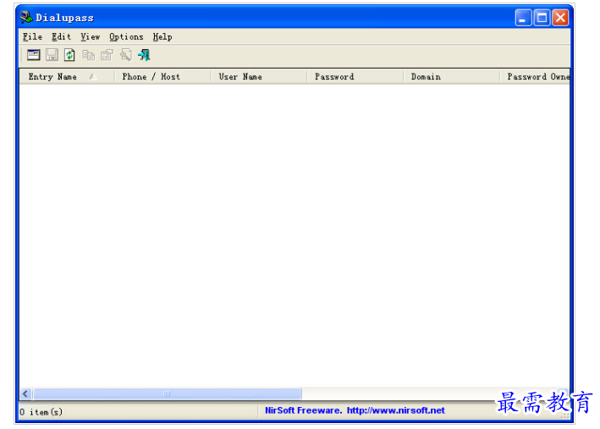Open the Options menu
The image size is (600, 429).
coord(126,36)
